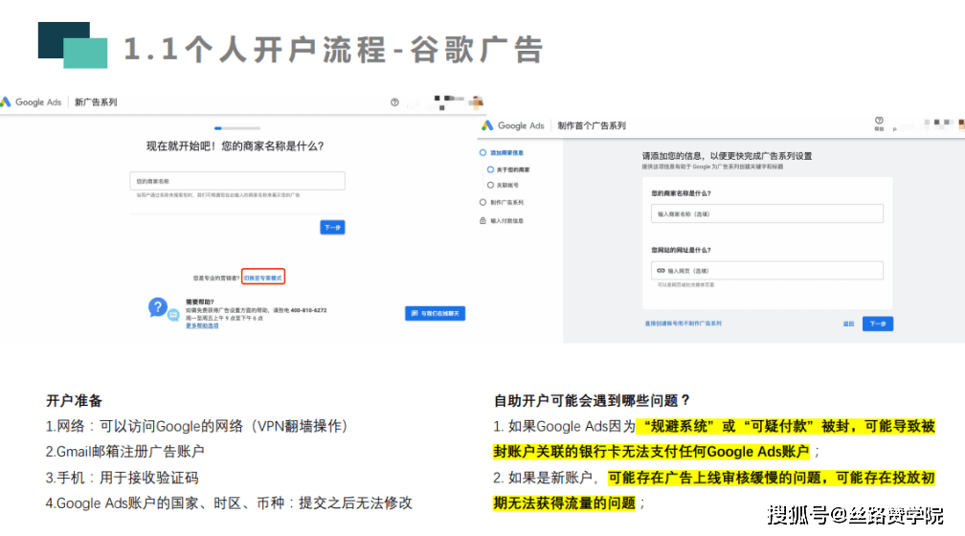965x536 pixels.
Task: Click the blue question-mark help bubble icon
Action: (x=158, y=307)
